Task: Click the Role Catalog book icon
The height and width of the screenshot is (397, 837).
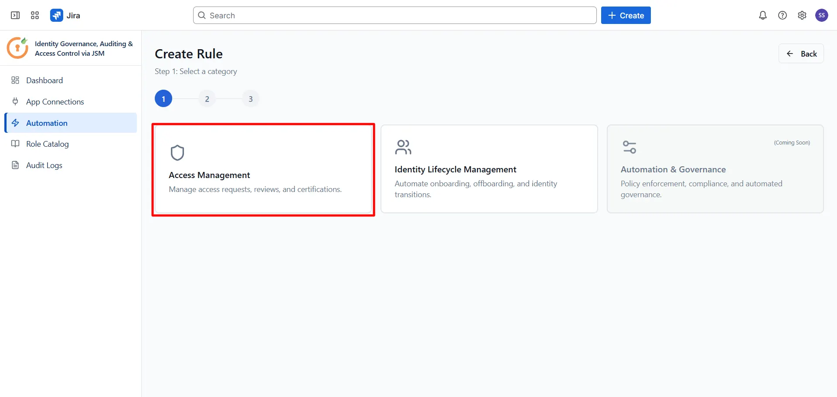Action: (15, 144)
